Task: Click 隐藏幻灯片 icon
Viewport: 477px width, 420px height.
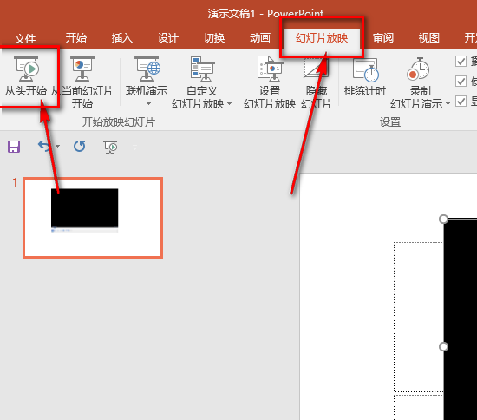Action: (x=316, y=69)
